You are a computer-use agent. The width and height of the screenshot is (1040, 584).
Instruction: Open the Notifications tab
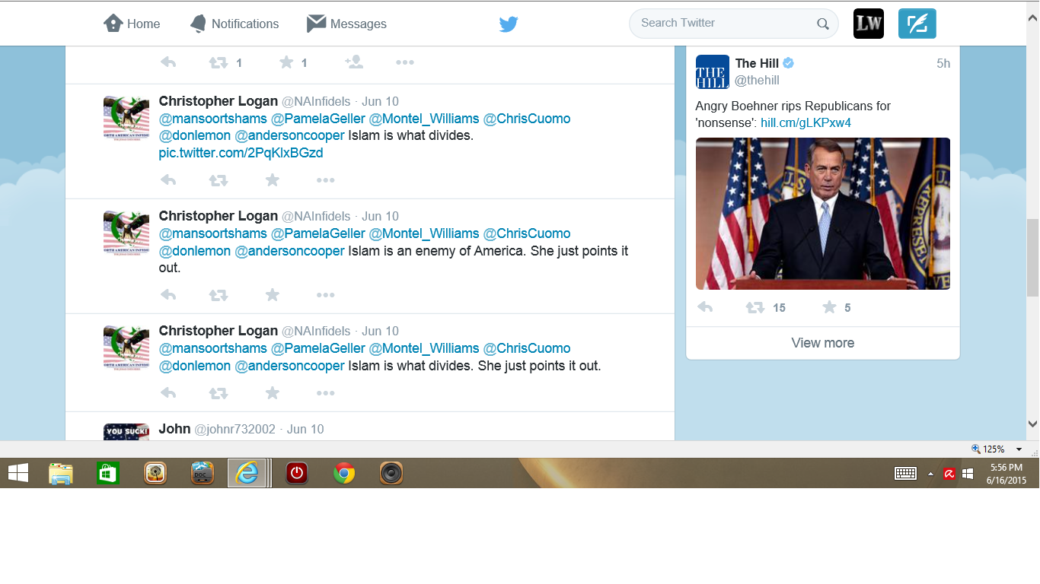pos(234,24)
